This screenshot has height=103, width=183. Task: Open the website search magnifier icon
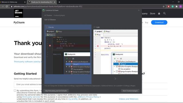[164, 13]
